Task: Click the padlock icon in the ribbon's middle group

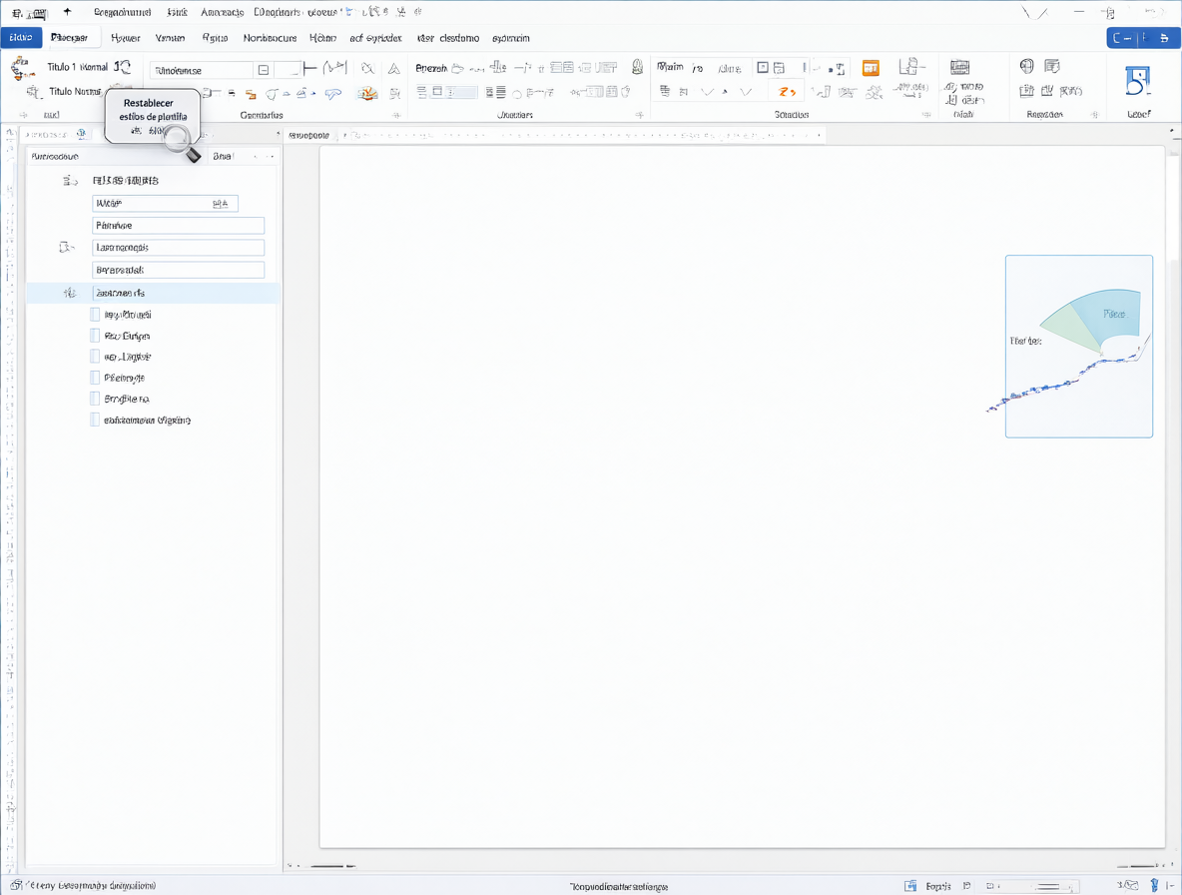Action: 637,67
